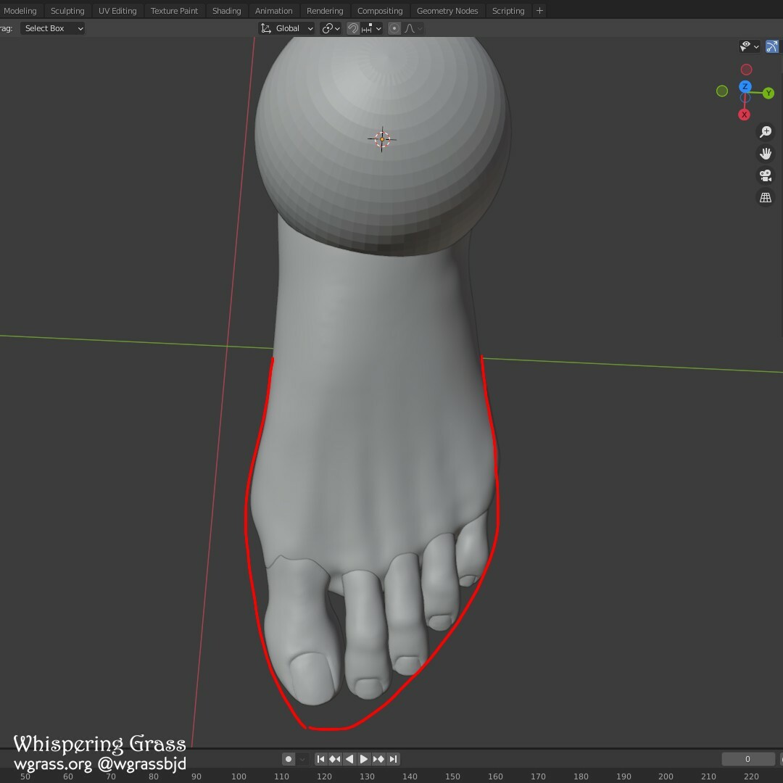Click the negative X axis circle on gizmo
783x783 pixels.
tap(747, 70)
